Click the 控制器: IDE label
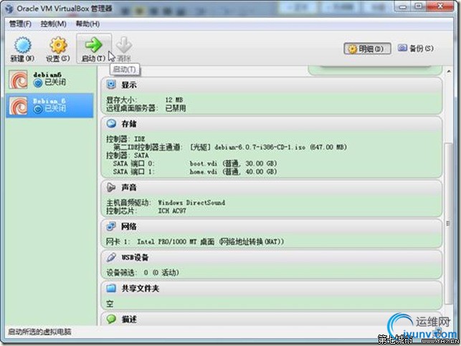461x346 pixels. (x=126, y=139)
